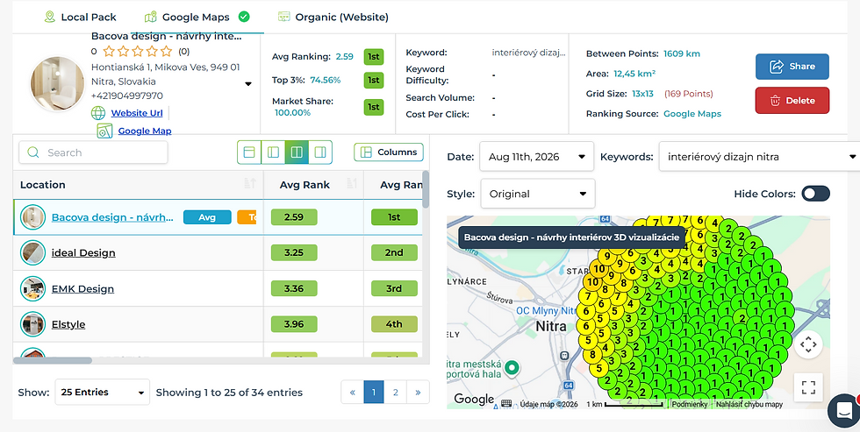Open the chat support widget

(844, 410)
